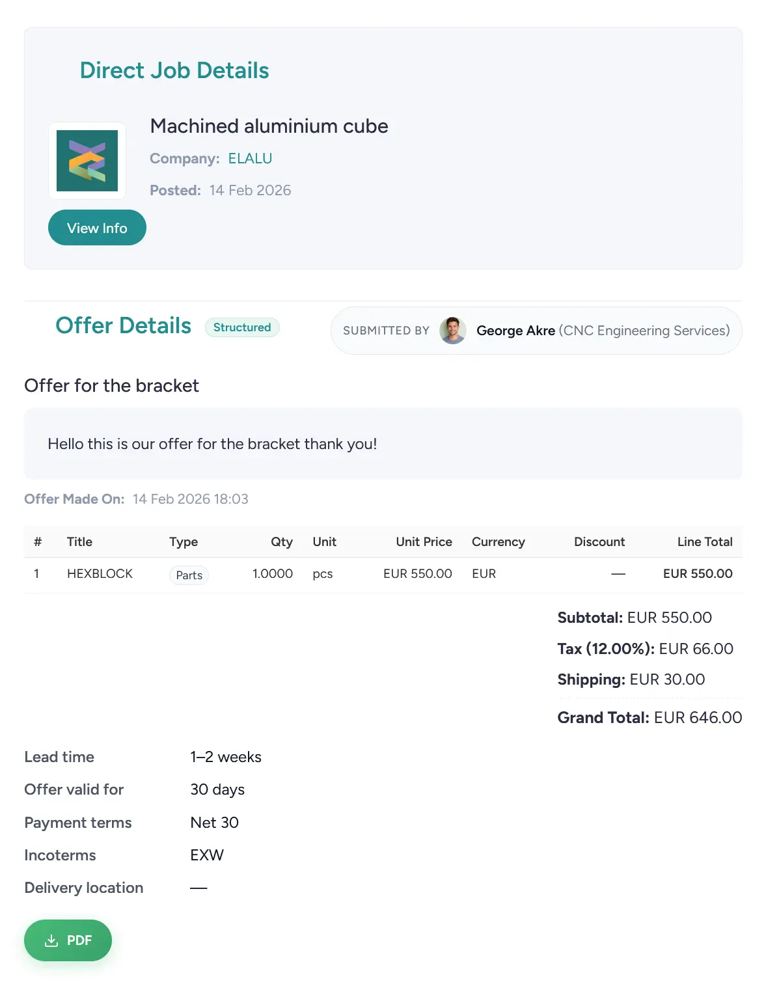Click the Line Total column header
Viewport: 766px width, 984px height.
(x=704, y=542)
